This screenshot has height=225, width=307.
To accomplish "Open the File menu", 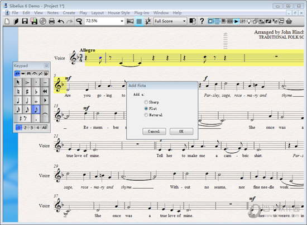I will pos(15,13).
